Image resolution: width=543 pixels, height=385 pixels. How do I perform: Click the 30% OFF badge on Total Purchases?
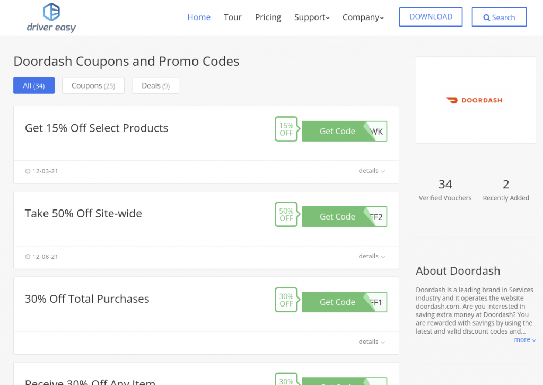(286, 300)
